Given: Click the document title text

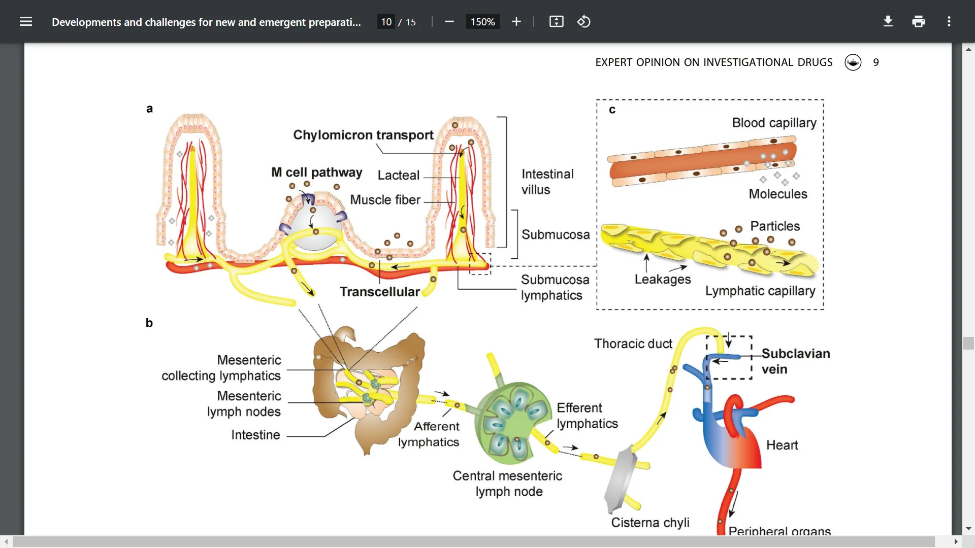Looking at the screenshot, I should pos(206,22).
